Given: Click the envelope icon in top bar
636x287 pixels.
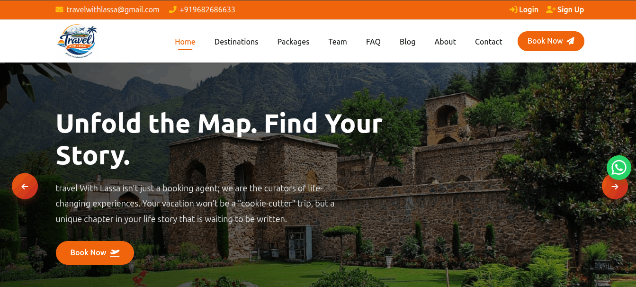Looking at the screenshot, I should [x=59, y=9].
